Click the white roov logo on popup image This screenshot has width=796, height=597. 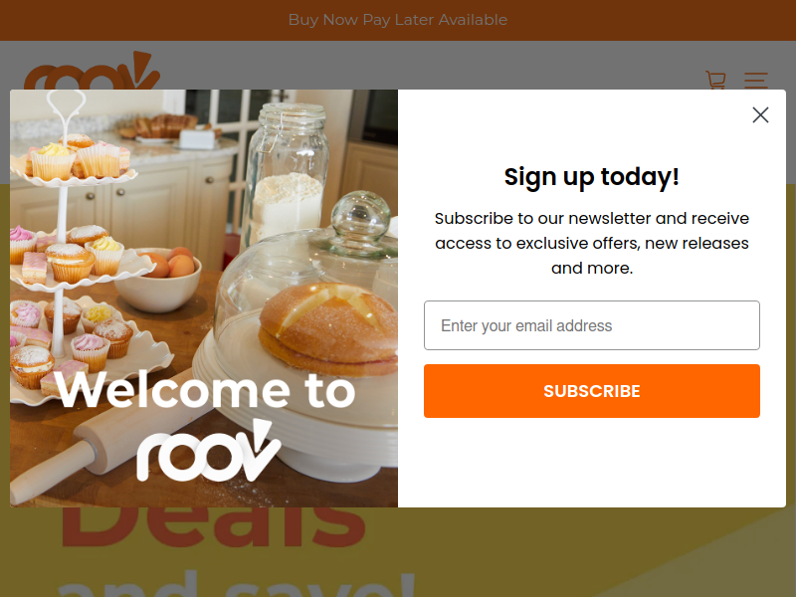pyautogui.click(x=209, y=451)
